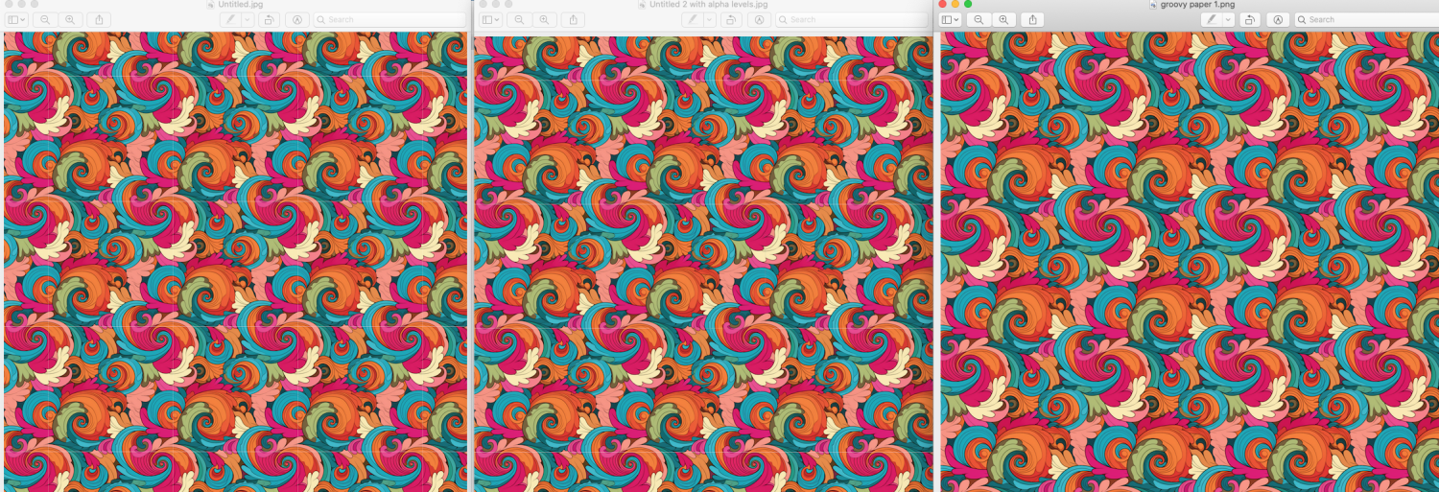Select the highlight pen in Untitled.jpg window
The height and width of the screenshot is (492, 1439).
(x=230, y=19)
